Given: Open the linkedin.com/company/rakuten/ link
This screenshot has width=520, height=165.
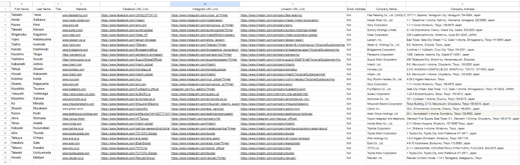Looking at the screenshot, I should pyautogui.click(x=268, y=158).
